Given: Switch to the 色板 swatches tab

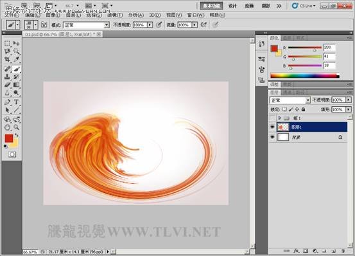Looking at the screenshot, I should tap(287, 38).
